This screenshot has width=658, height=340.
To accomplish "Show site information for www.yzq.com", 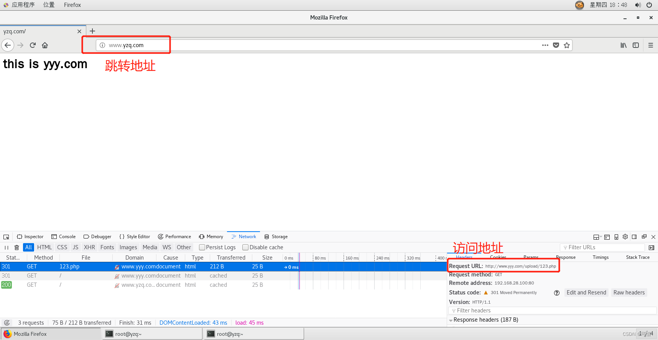I will [102, 45].
